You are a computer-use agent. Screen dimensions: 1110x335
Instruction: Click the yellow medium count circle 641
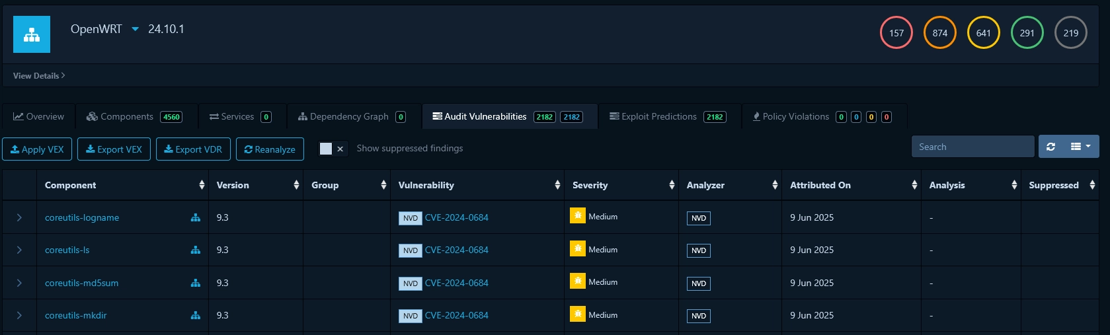(x=983, y=33)
